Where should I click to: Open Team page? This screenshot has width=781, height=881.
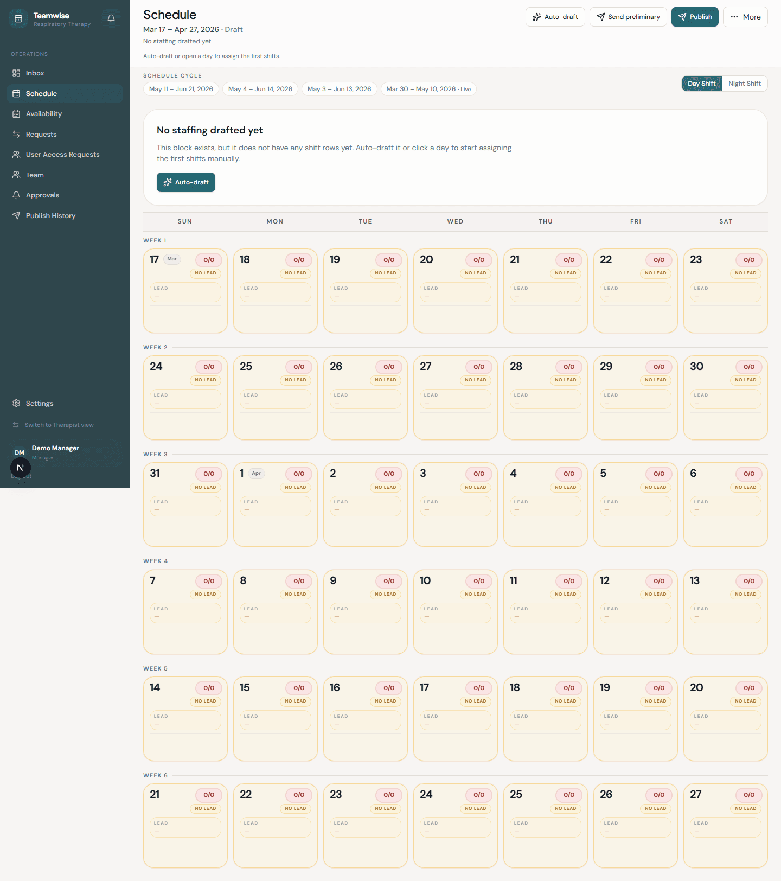click(65, 175)
